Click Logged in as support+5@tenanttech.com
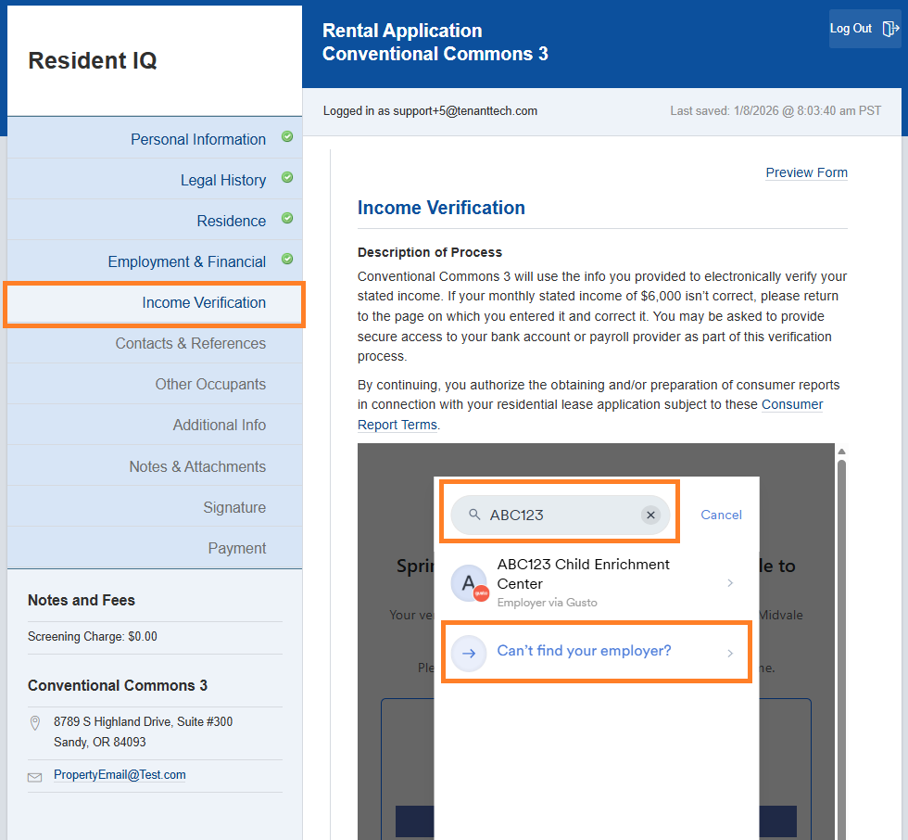908x840 pixels. (430, 110)
